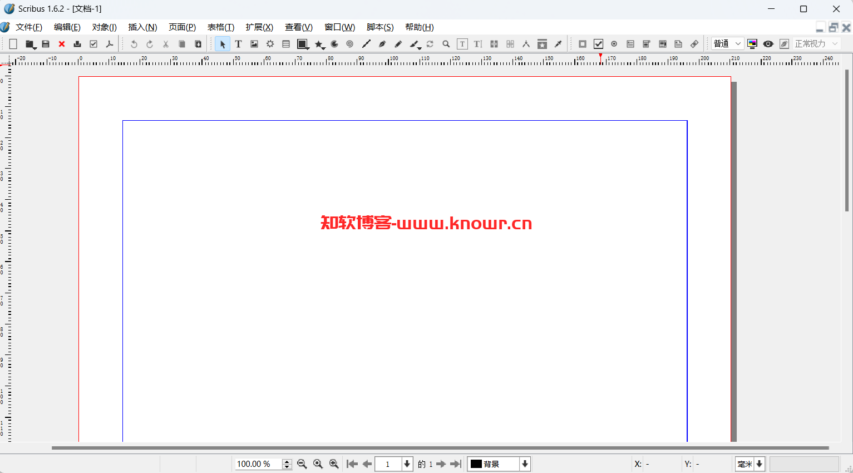The image size is (853, 473).
Task: Click the Print toolbar icon
Action: [x=77, y=44]
